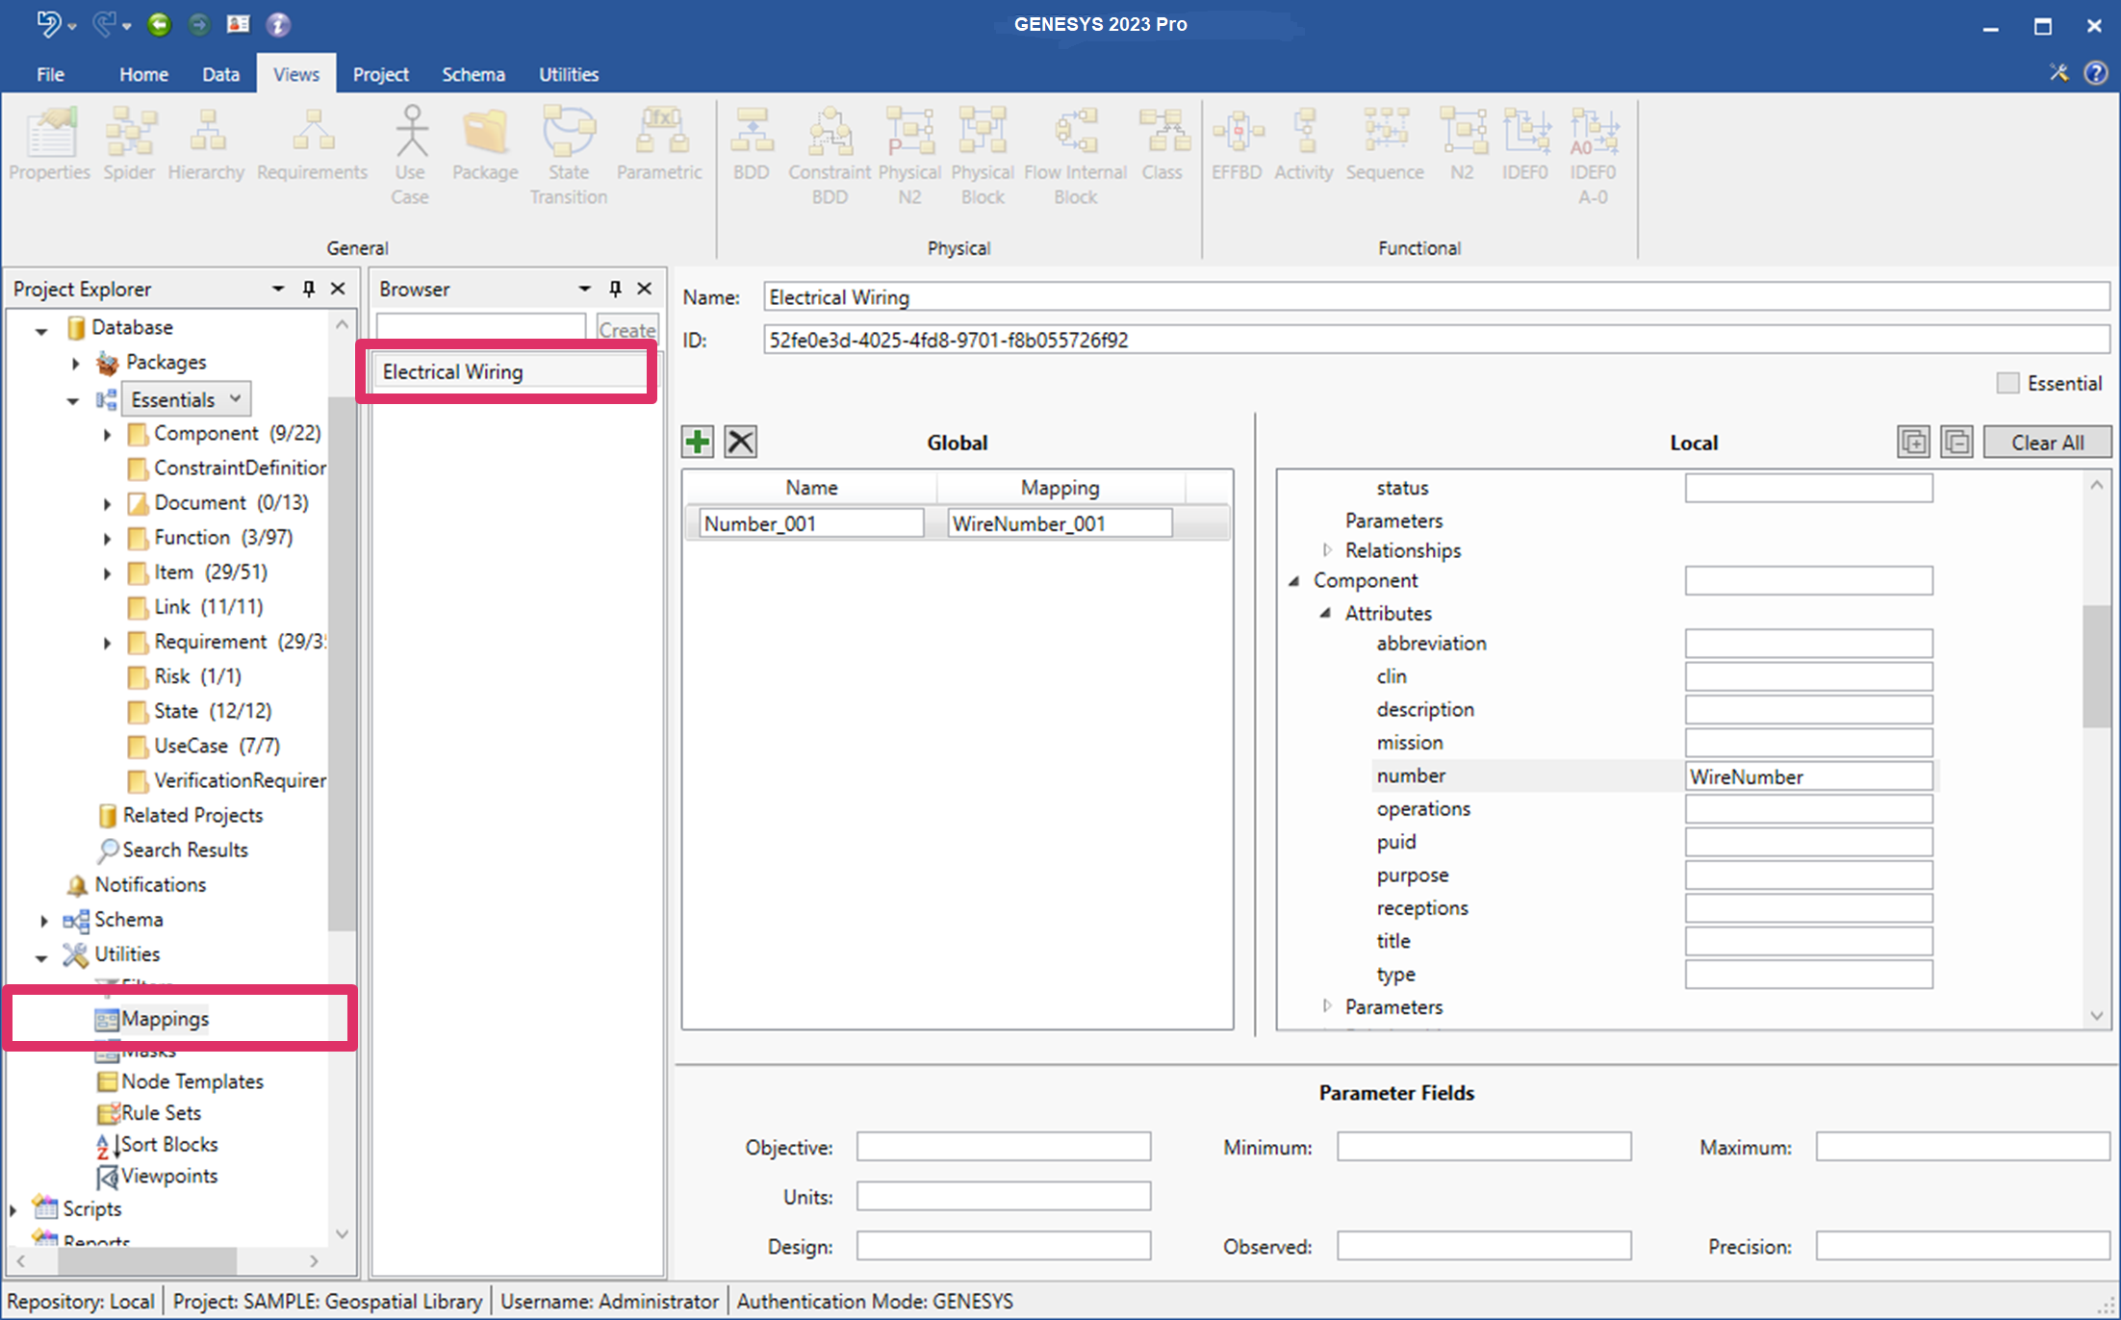Click the Name field containing Electrical Wiring

[x=1437, y=297]
